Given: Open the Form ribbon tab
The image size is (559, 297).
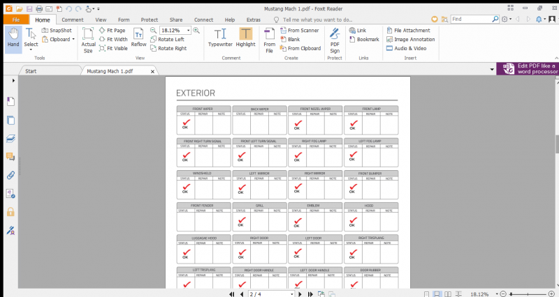Looking at the screenshot, I should 124,20.
